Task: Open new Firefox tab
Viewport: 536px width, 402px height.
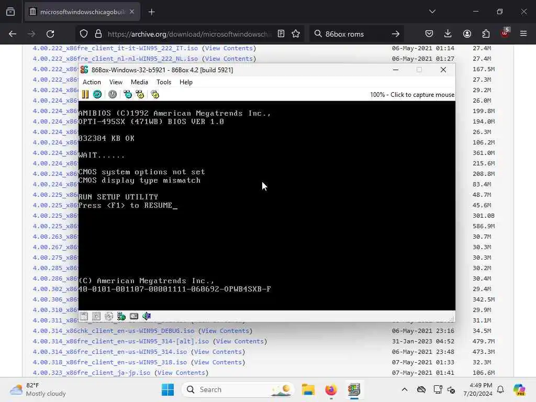Action: [x=151, y=12]
